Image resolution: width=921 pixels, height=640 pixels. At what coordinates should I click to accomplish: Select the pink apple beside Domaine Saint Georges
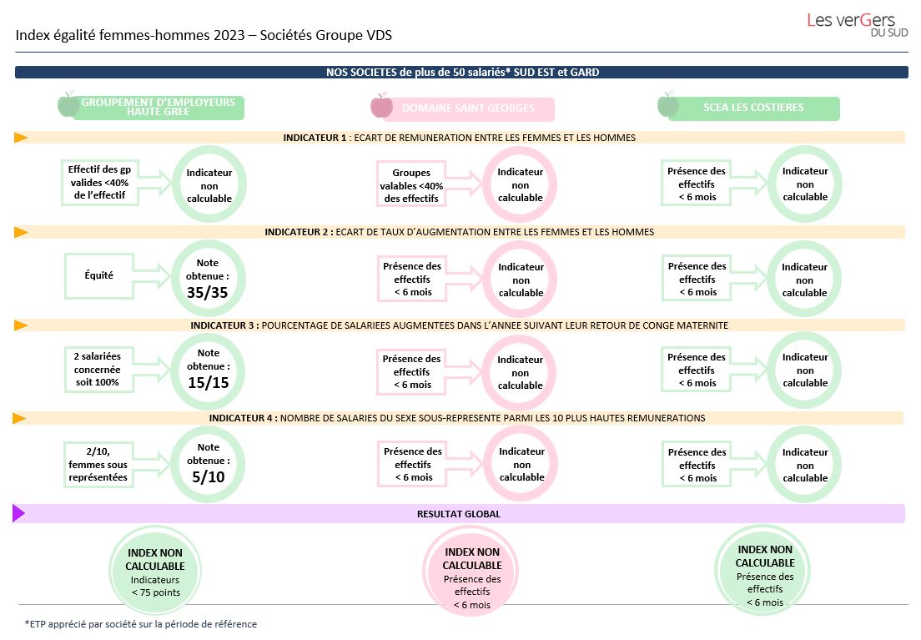(381, 106)
